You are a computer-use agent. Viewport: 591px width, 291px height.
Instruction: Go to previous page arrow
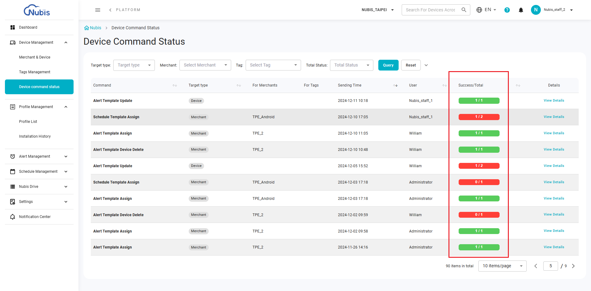click(x=536, y=266)
